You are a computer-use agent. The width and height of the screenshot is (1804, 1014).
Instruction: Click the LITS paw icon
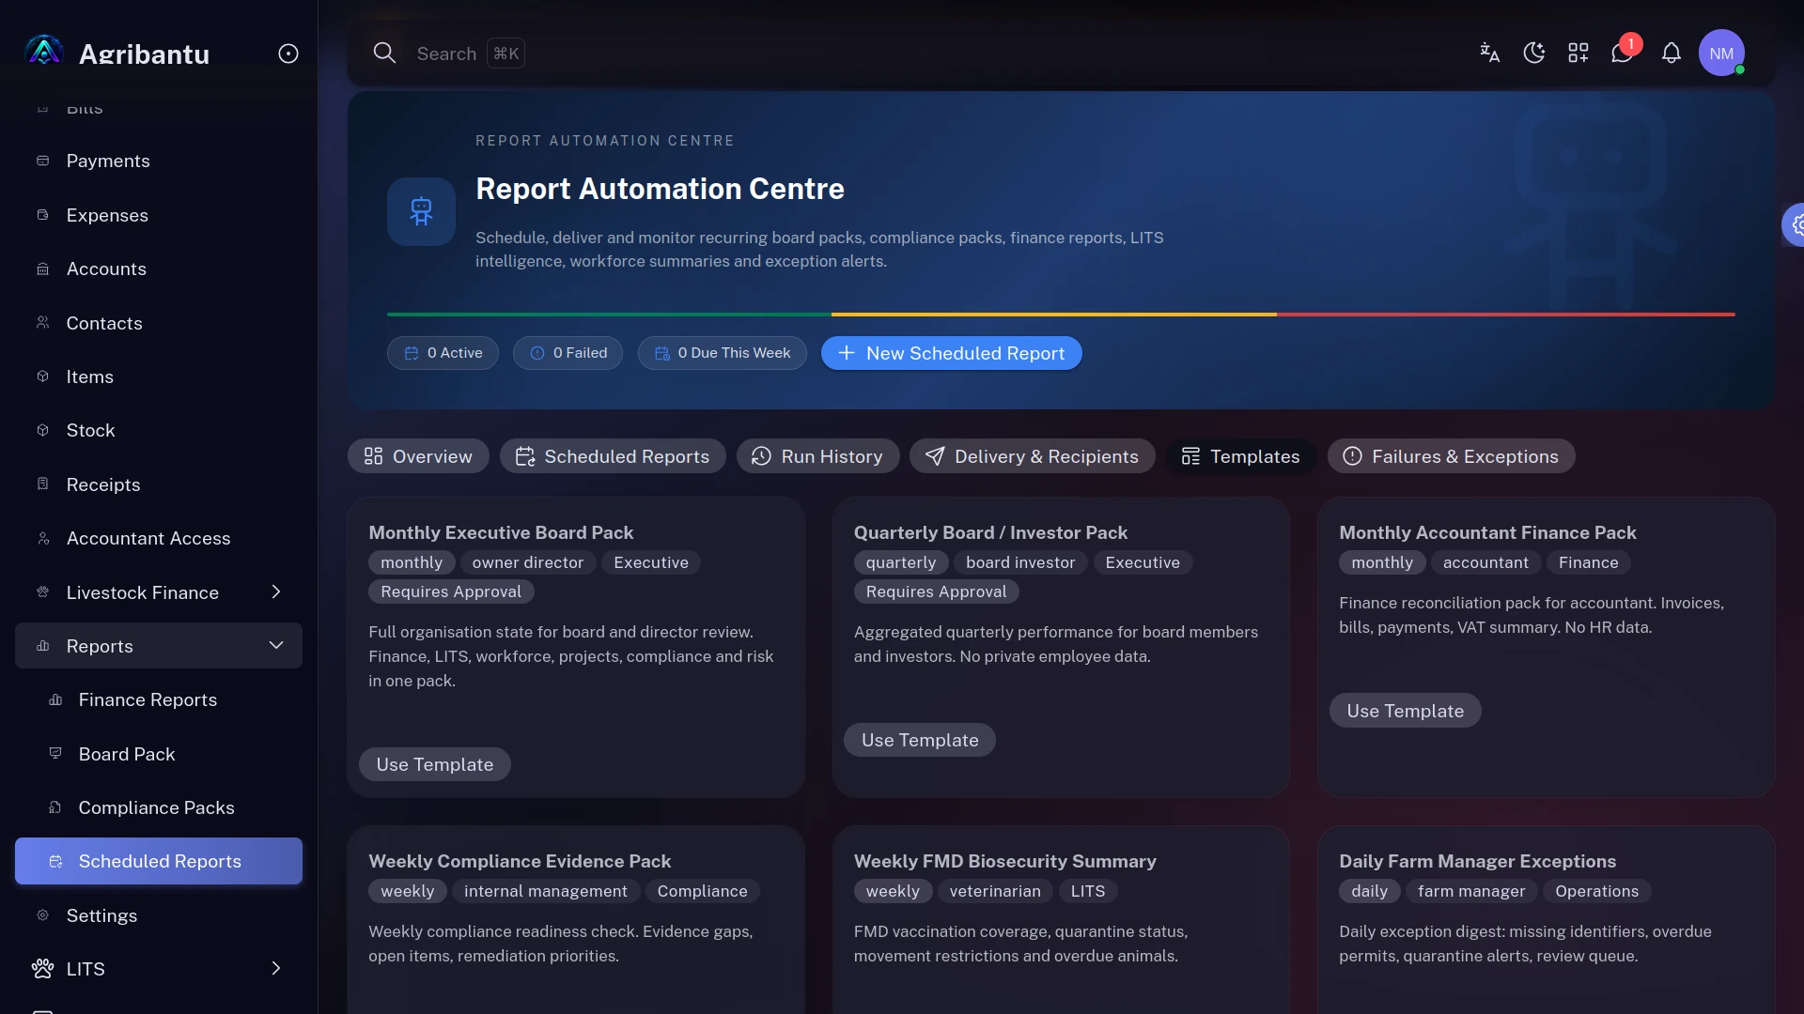tap(42, 969)
